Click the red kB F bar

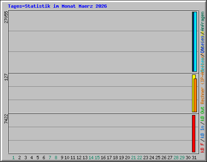point(194,134)
